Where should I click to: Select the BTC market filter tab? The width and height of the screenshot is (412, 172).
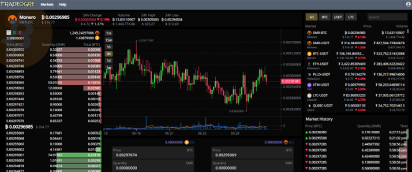tap(325, 17)
